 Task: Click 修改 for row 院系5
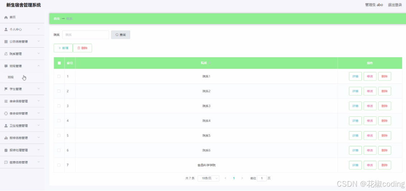pos(370,135)
